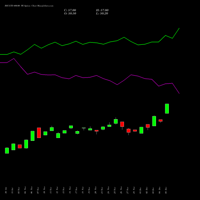Image resolution: width=200 pixels, height=200 pixels.
Task: Click the open value O: 50.50
Action: coord(70,14)
